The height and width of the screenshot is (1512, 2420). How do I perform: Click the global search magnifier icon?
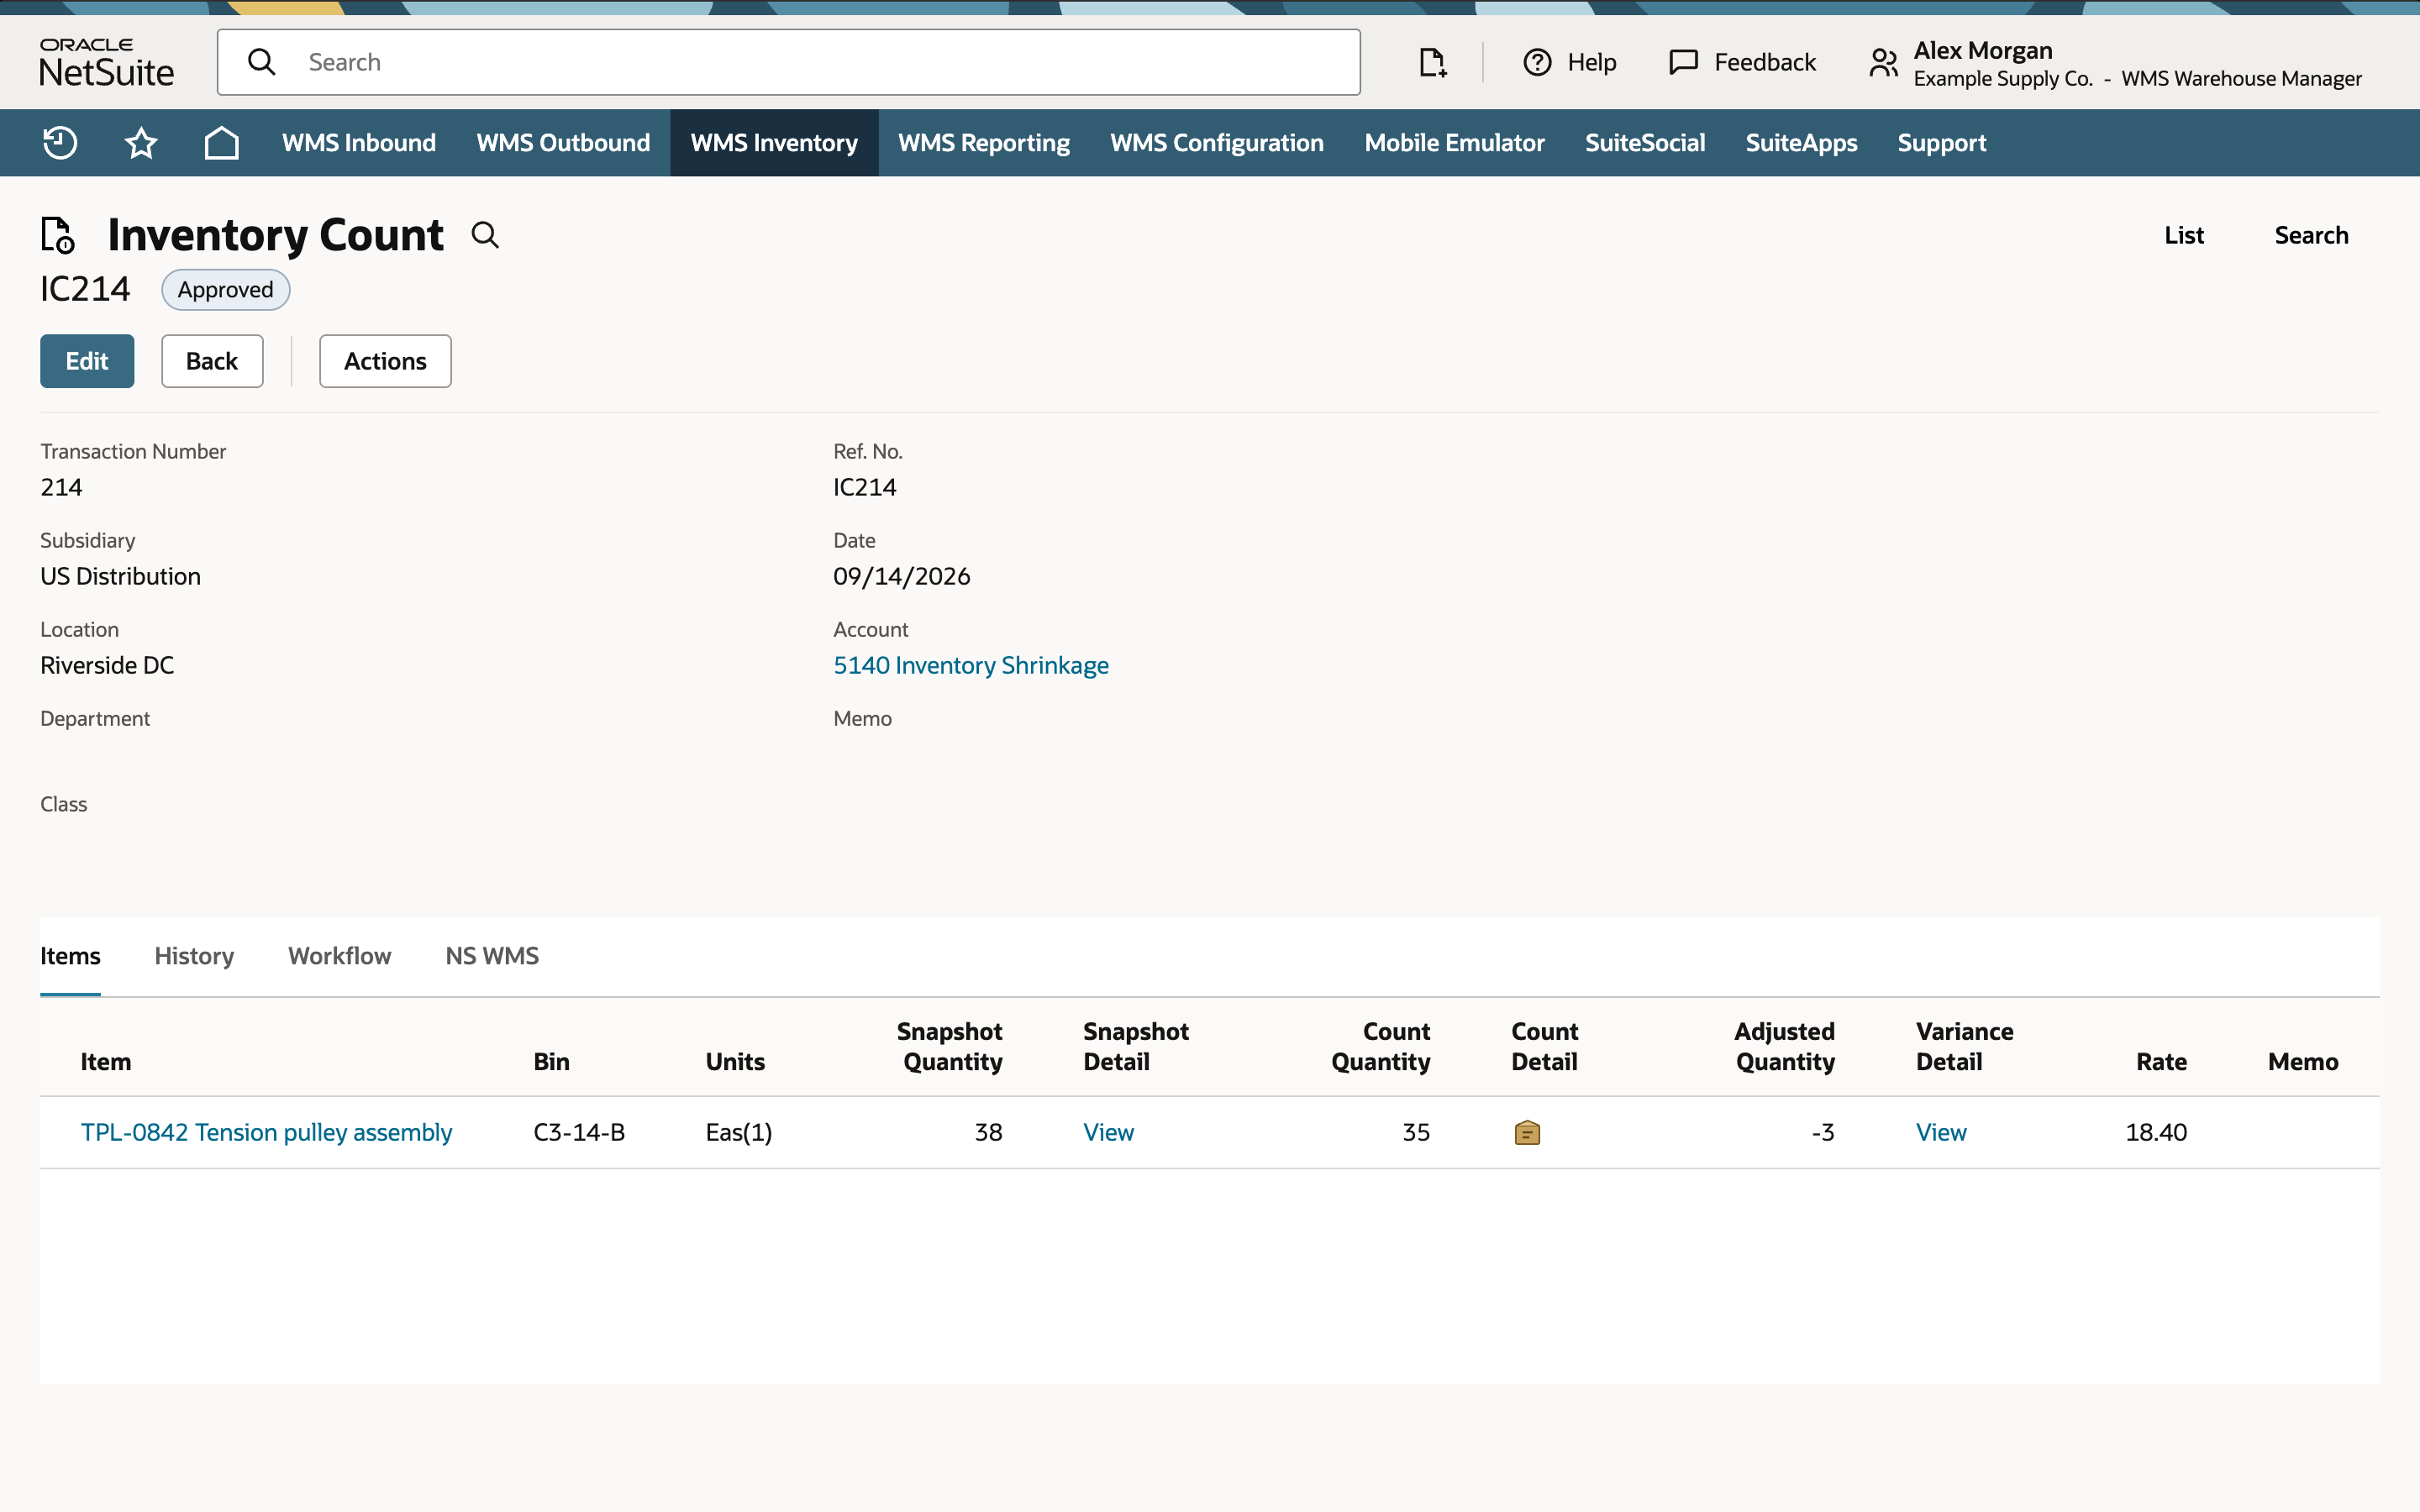click(261, 62)
